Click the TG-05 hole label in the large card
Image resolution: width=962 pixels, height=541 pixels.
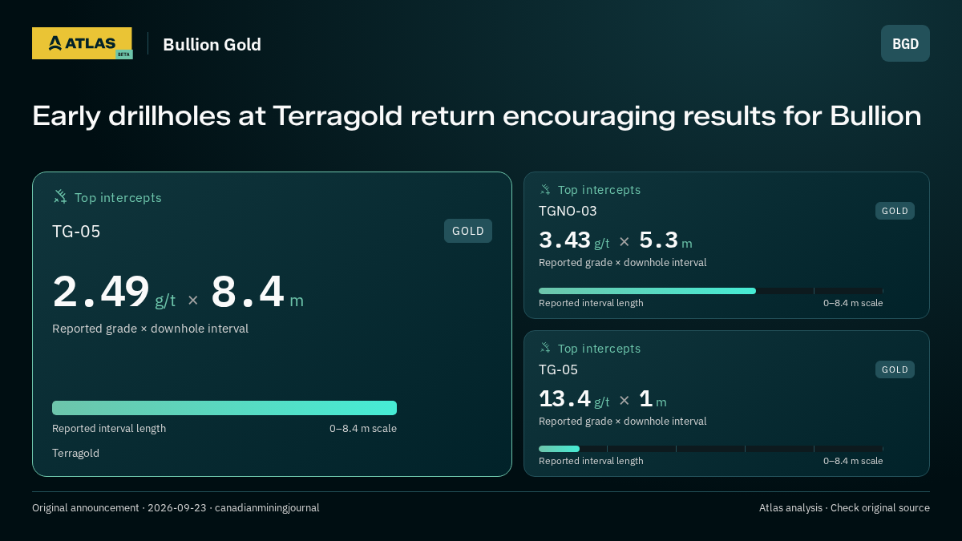point(76,232)
